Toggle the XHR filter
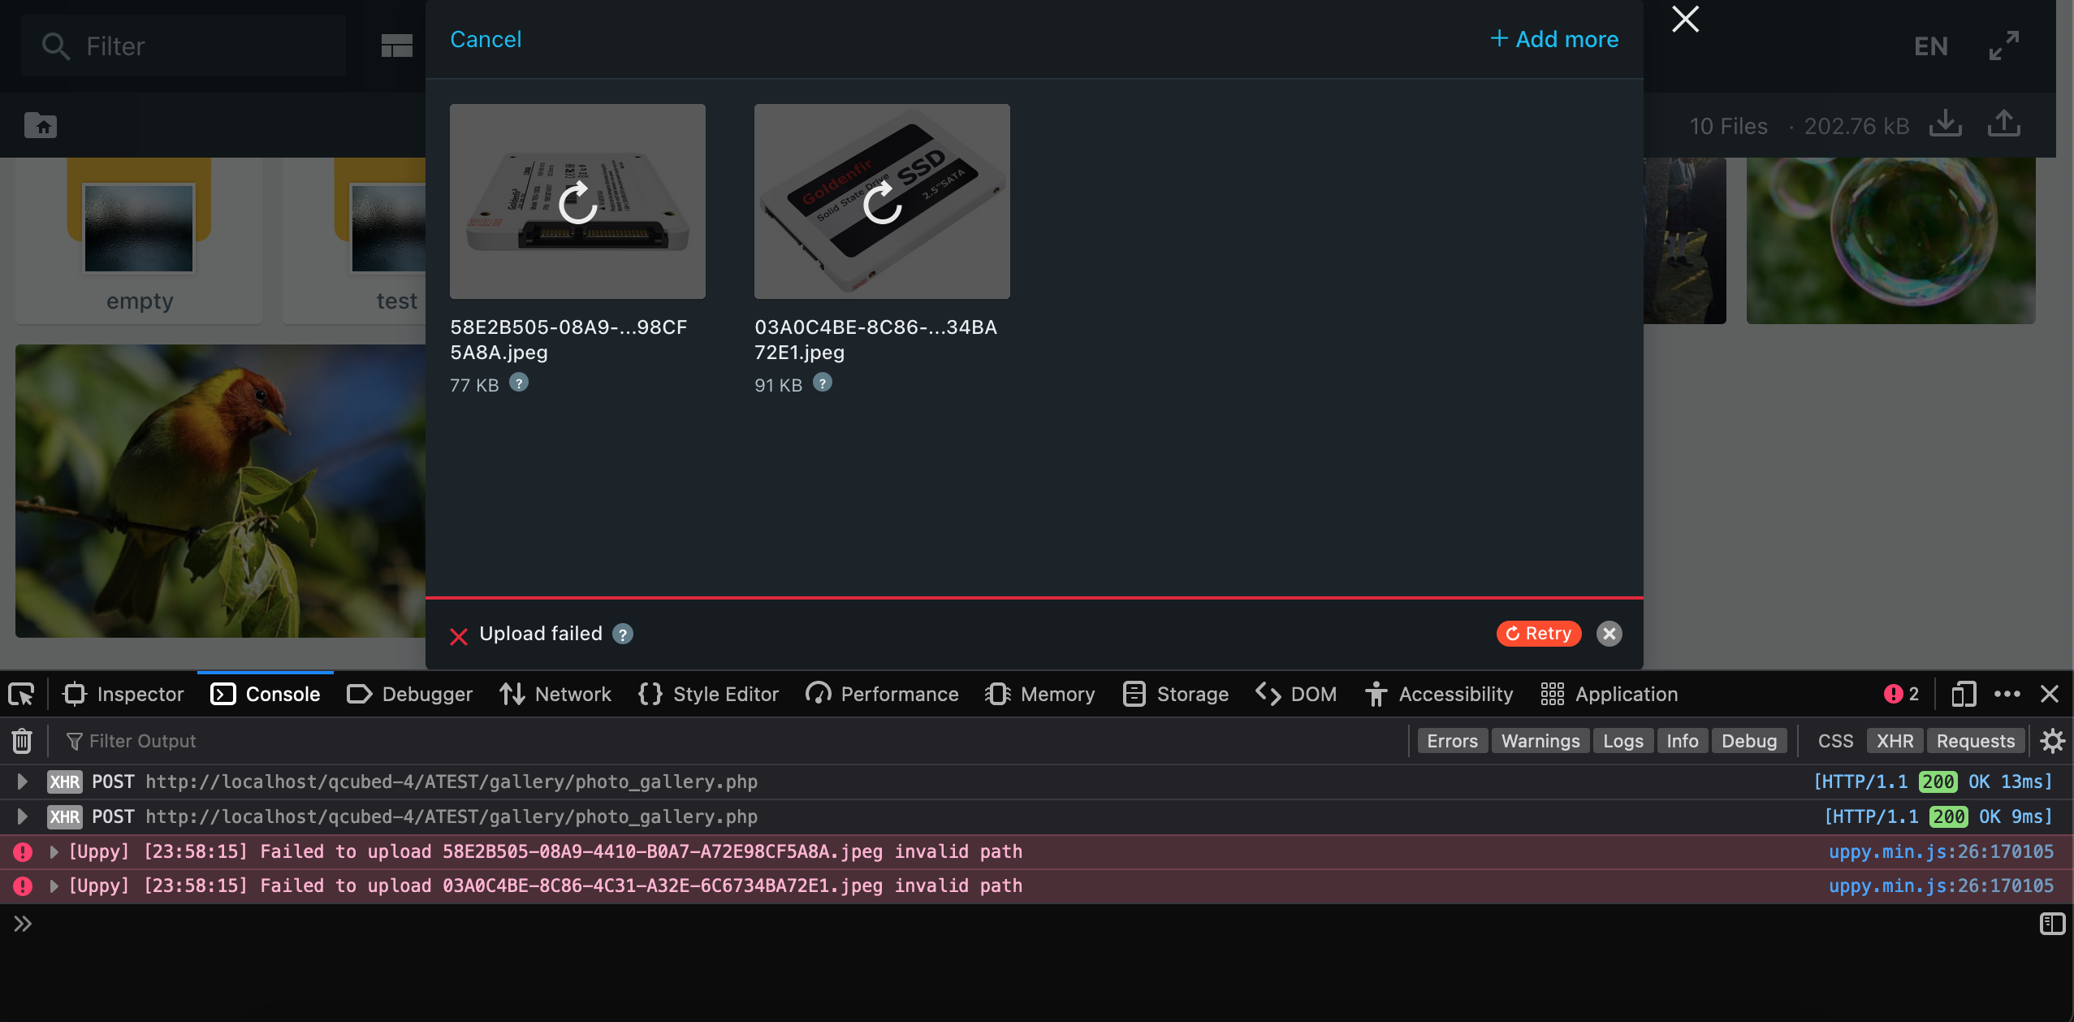 point(1895,741)
